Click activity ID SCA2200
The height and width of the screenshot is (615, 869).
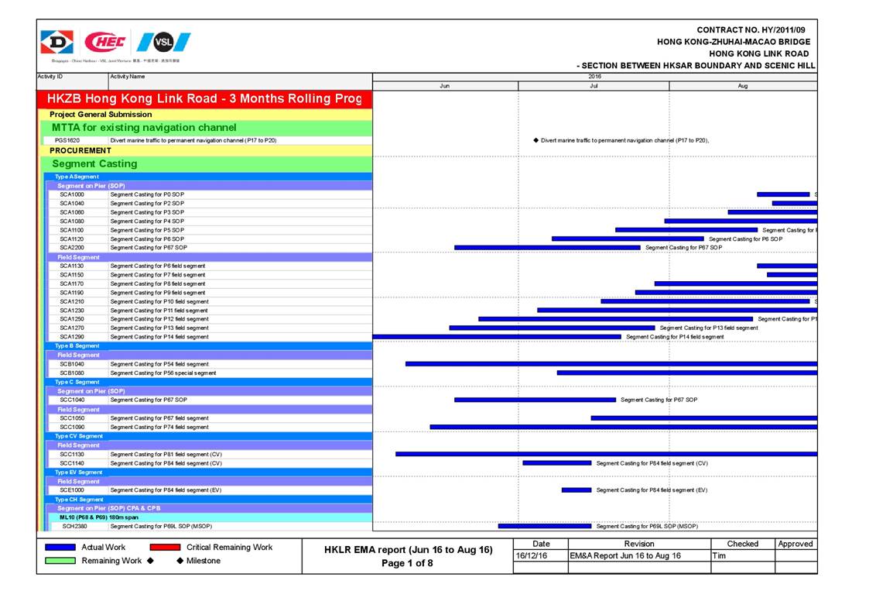[x=72, y=248]
